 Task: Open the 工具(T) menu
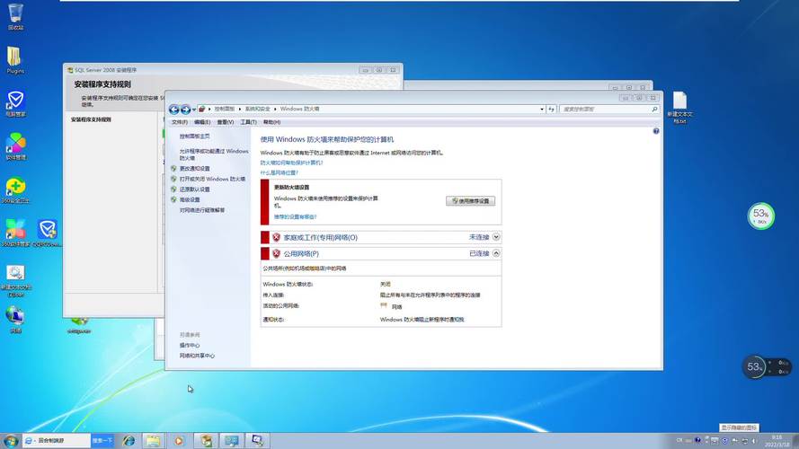[x=248, y=122]
